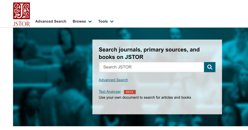
Task: Open Advanced Search in top navigation
Action: 51,21
